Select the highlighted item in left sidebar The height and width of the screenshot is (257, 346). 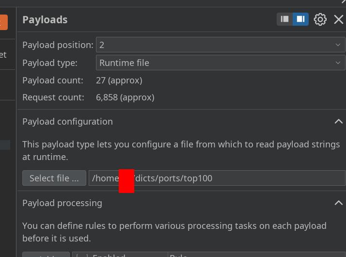click(x=5, y=145)
